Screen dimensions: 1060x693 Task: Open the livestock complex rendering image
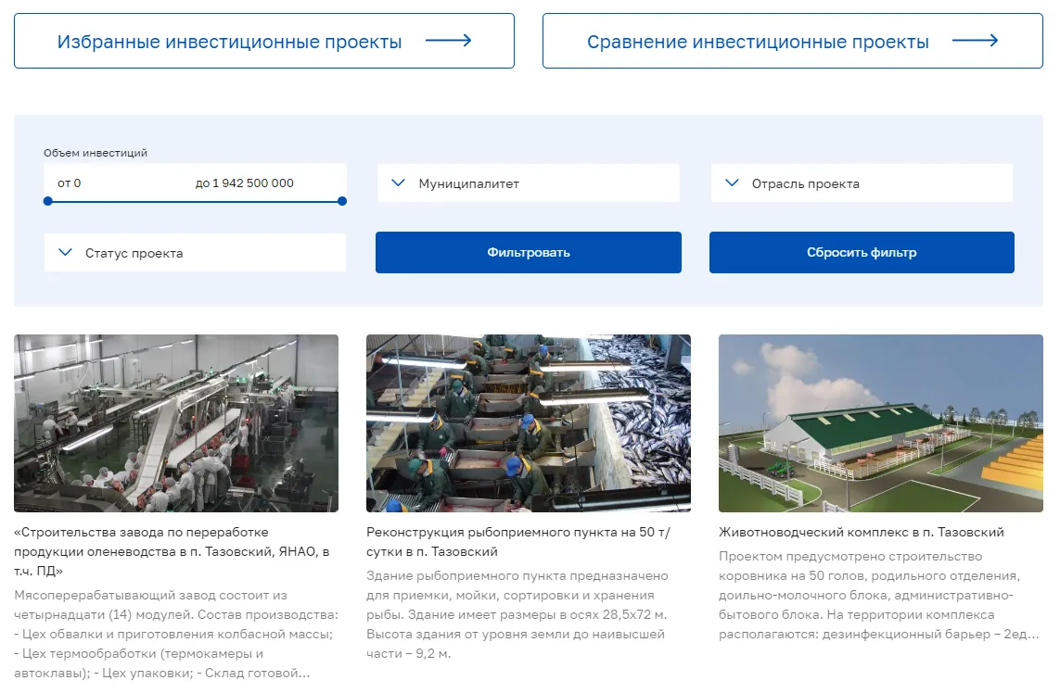point(880,423)
